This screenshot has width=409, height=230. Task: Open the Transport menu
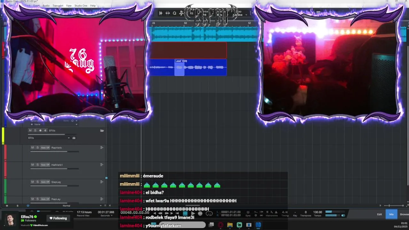point(58,5)
